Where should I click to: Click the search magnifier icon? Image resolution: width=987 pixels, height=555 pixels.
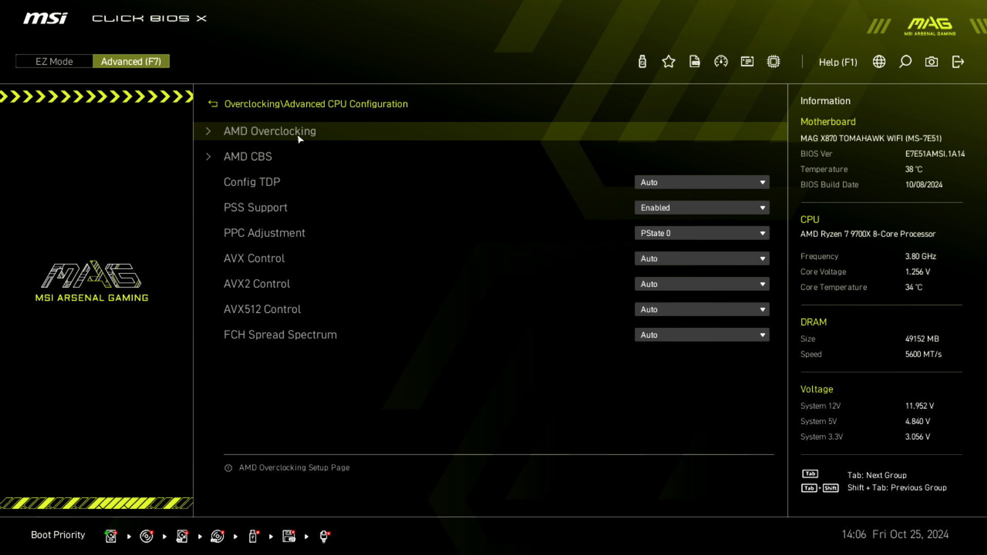click(905, 62)
